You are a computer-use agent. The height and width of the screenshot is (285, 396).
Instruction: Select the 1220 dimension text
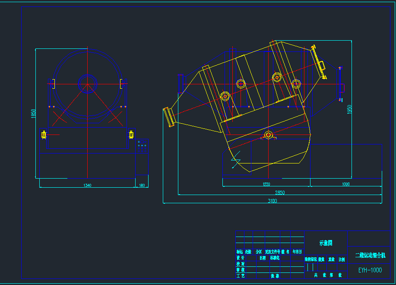pyautogui.click(x=266, y=184)
